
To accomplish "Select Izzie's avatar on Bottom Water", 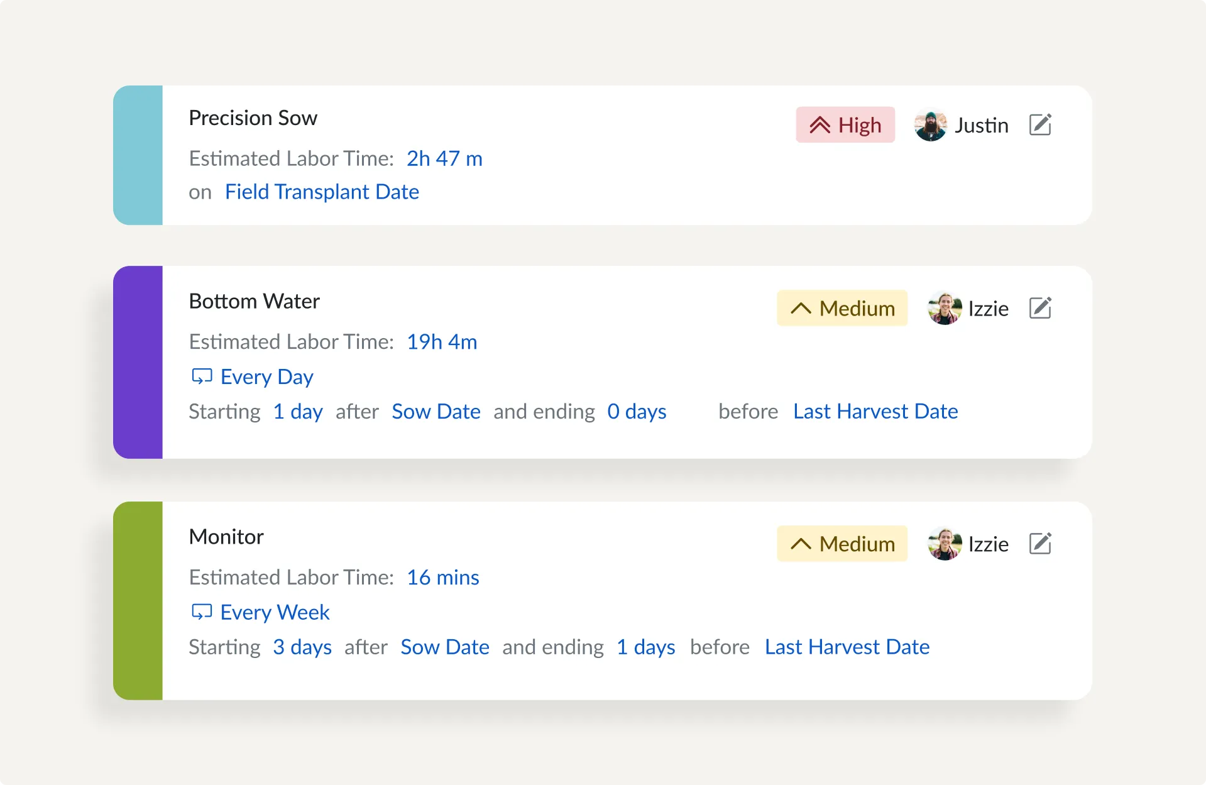I will click(944, 308).
